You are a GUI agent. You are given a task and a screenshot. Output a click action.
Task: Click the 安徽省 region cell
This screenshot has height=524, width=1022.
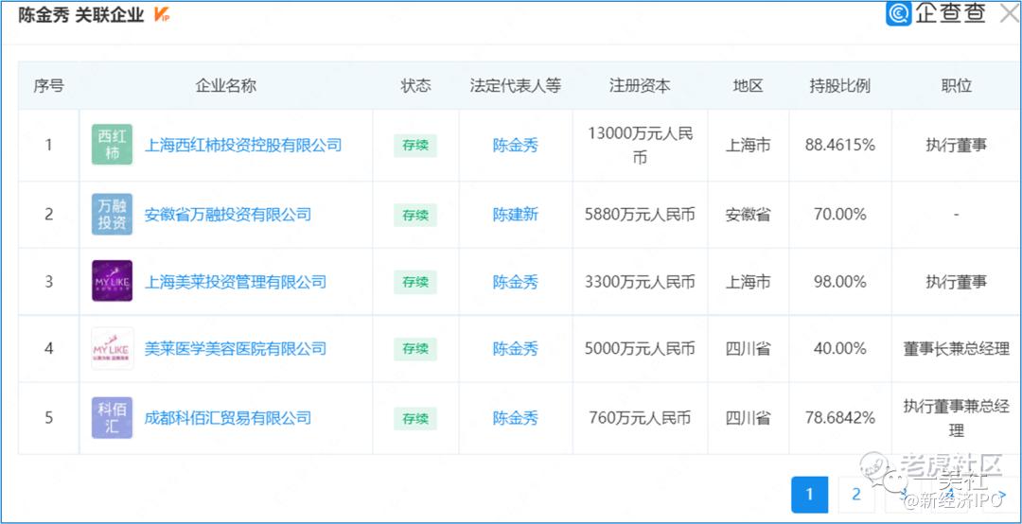[749, 215]
